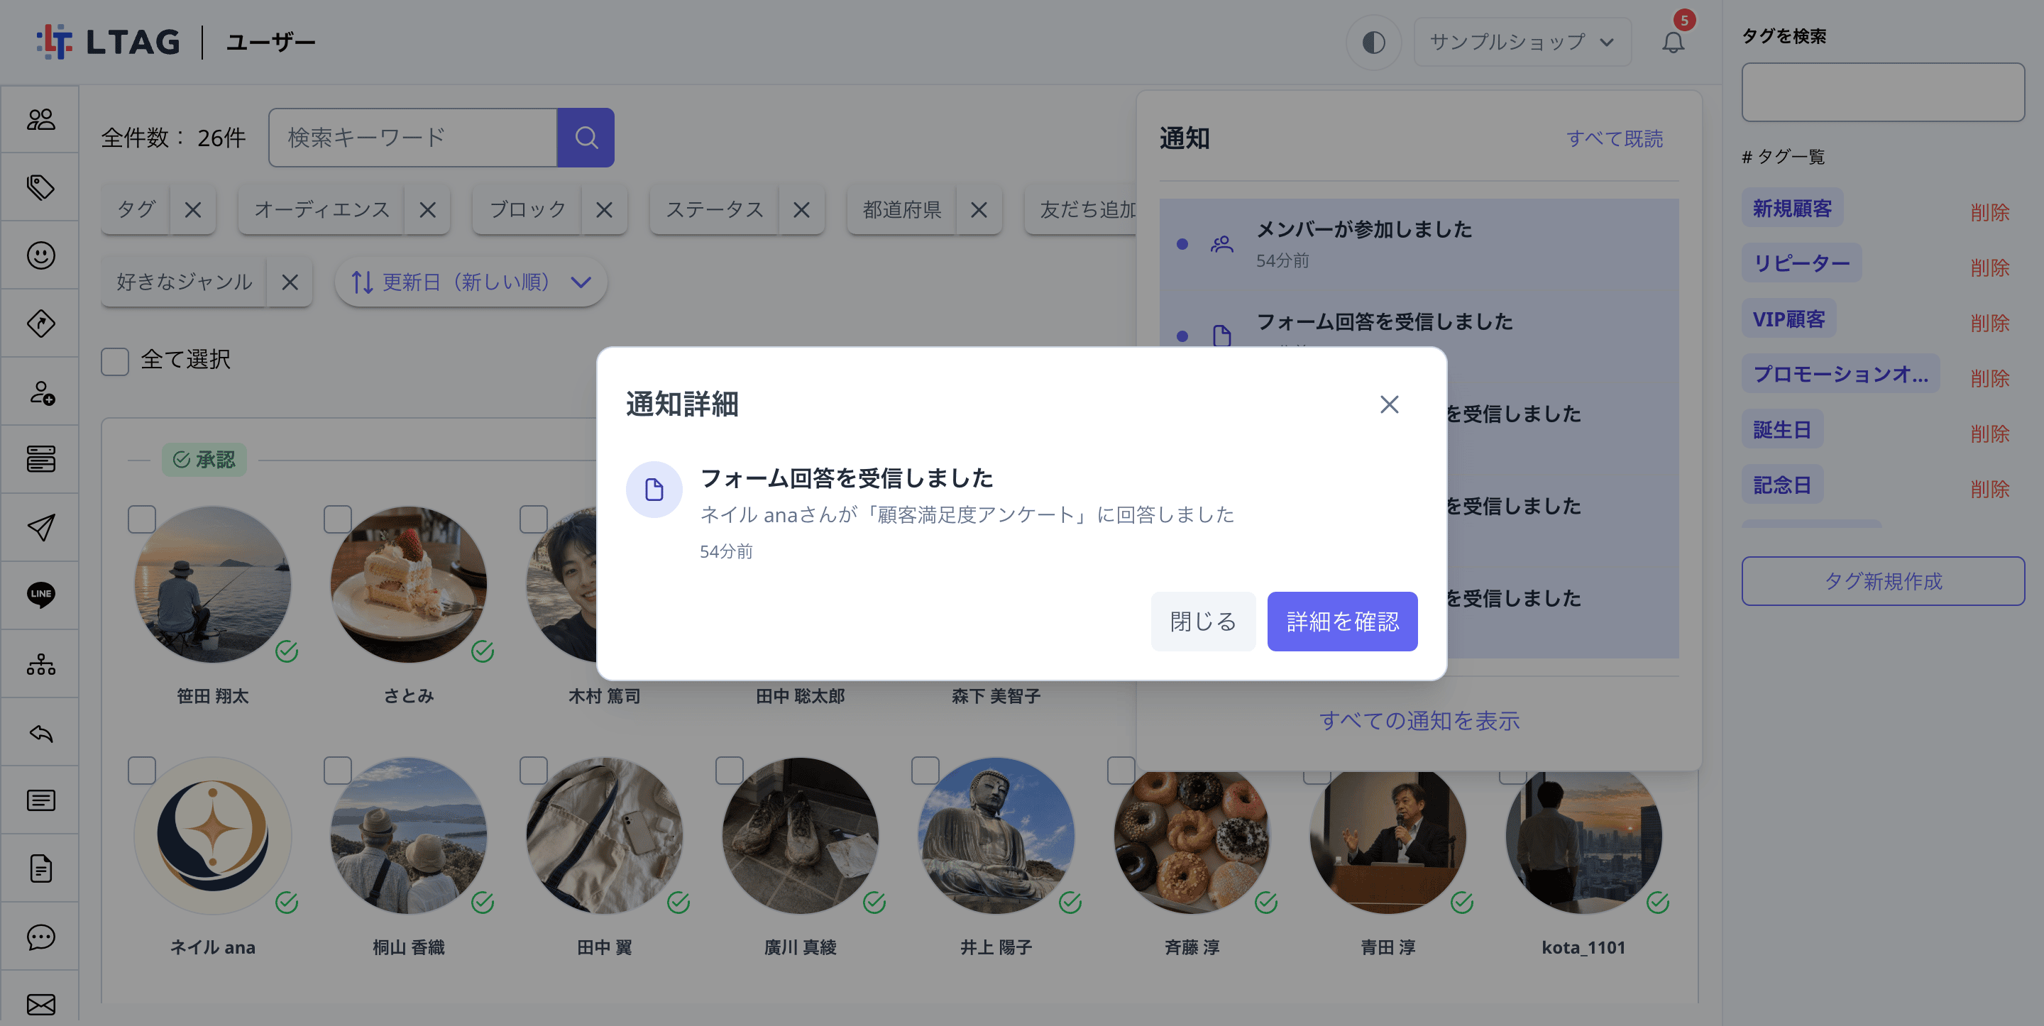Select the checkbox for 桐山 香織
This screenshot has width=2044, height=1026.
337,770
